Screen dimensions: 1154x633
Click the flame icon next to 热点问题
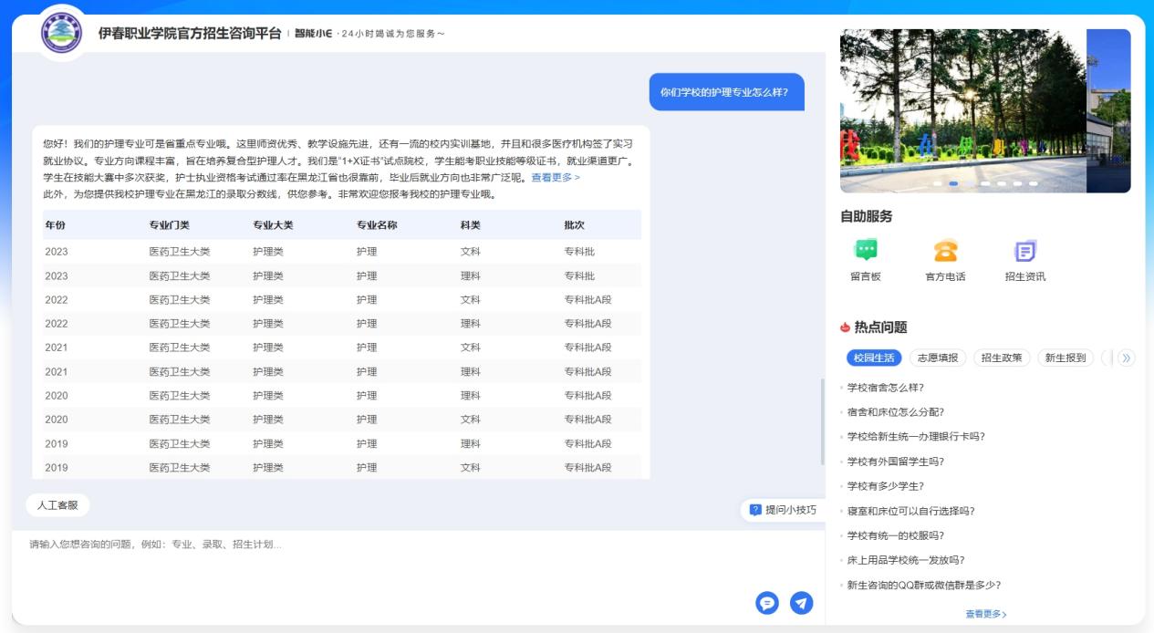tap(845, 327)
